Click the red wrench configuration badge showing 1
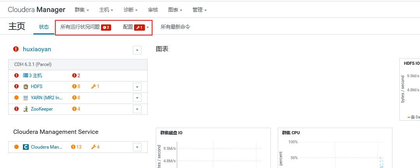Viewport: 420px width, 168px height. point(139,27)
